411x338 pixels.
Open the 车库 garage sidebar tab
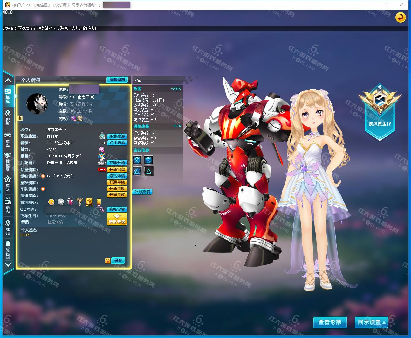coord(8,140)
